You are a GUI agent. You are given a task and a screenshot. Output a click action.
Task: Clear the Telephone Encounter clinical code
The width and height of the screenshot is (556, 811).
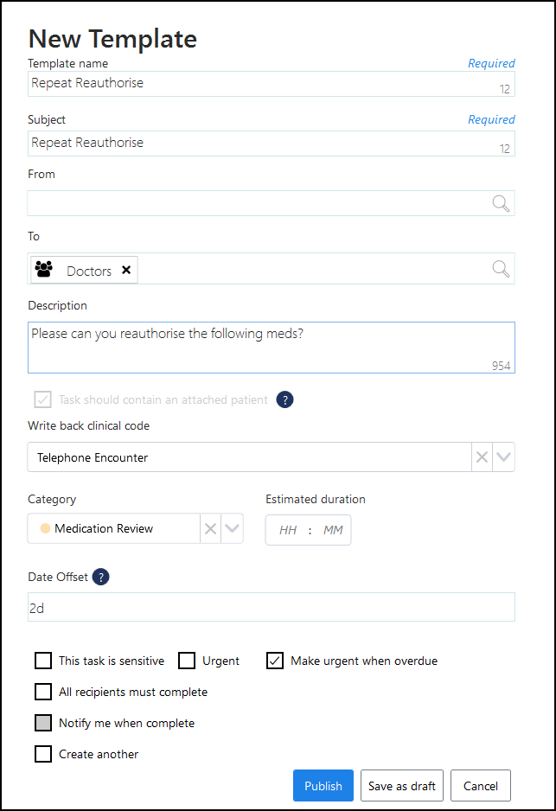pos(483,457)
